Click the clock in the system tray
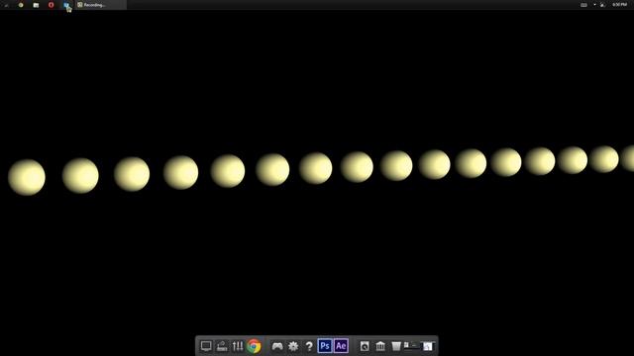 coord(619,4)
